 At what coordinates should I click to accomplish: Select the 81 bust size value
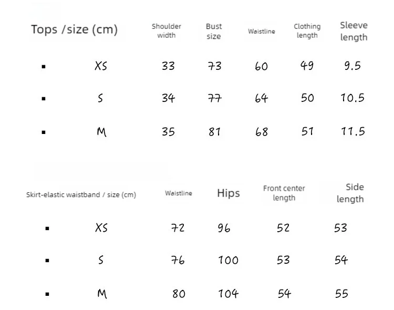(x=214, y=132)
